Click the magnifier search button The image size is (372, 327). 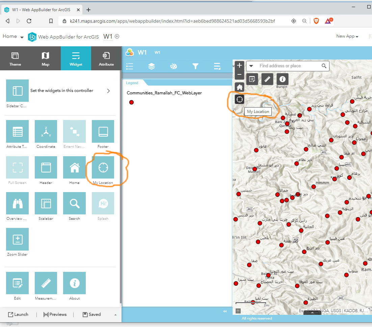pos(324,66)
